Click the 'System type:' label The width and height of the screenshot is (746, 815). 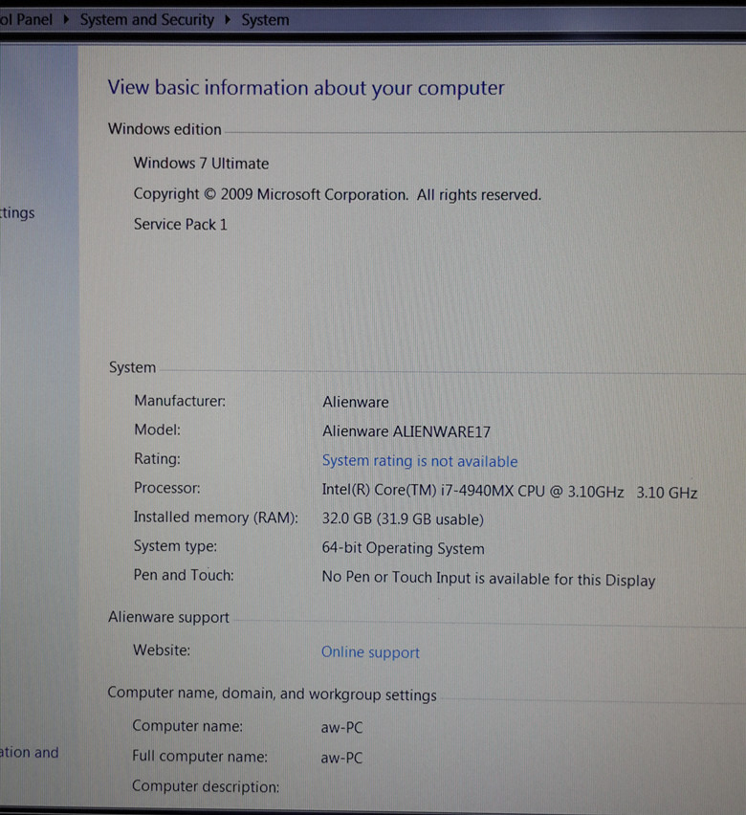click(x=175, y=546)
